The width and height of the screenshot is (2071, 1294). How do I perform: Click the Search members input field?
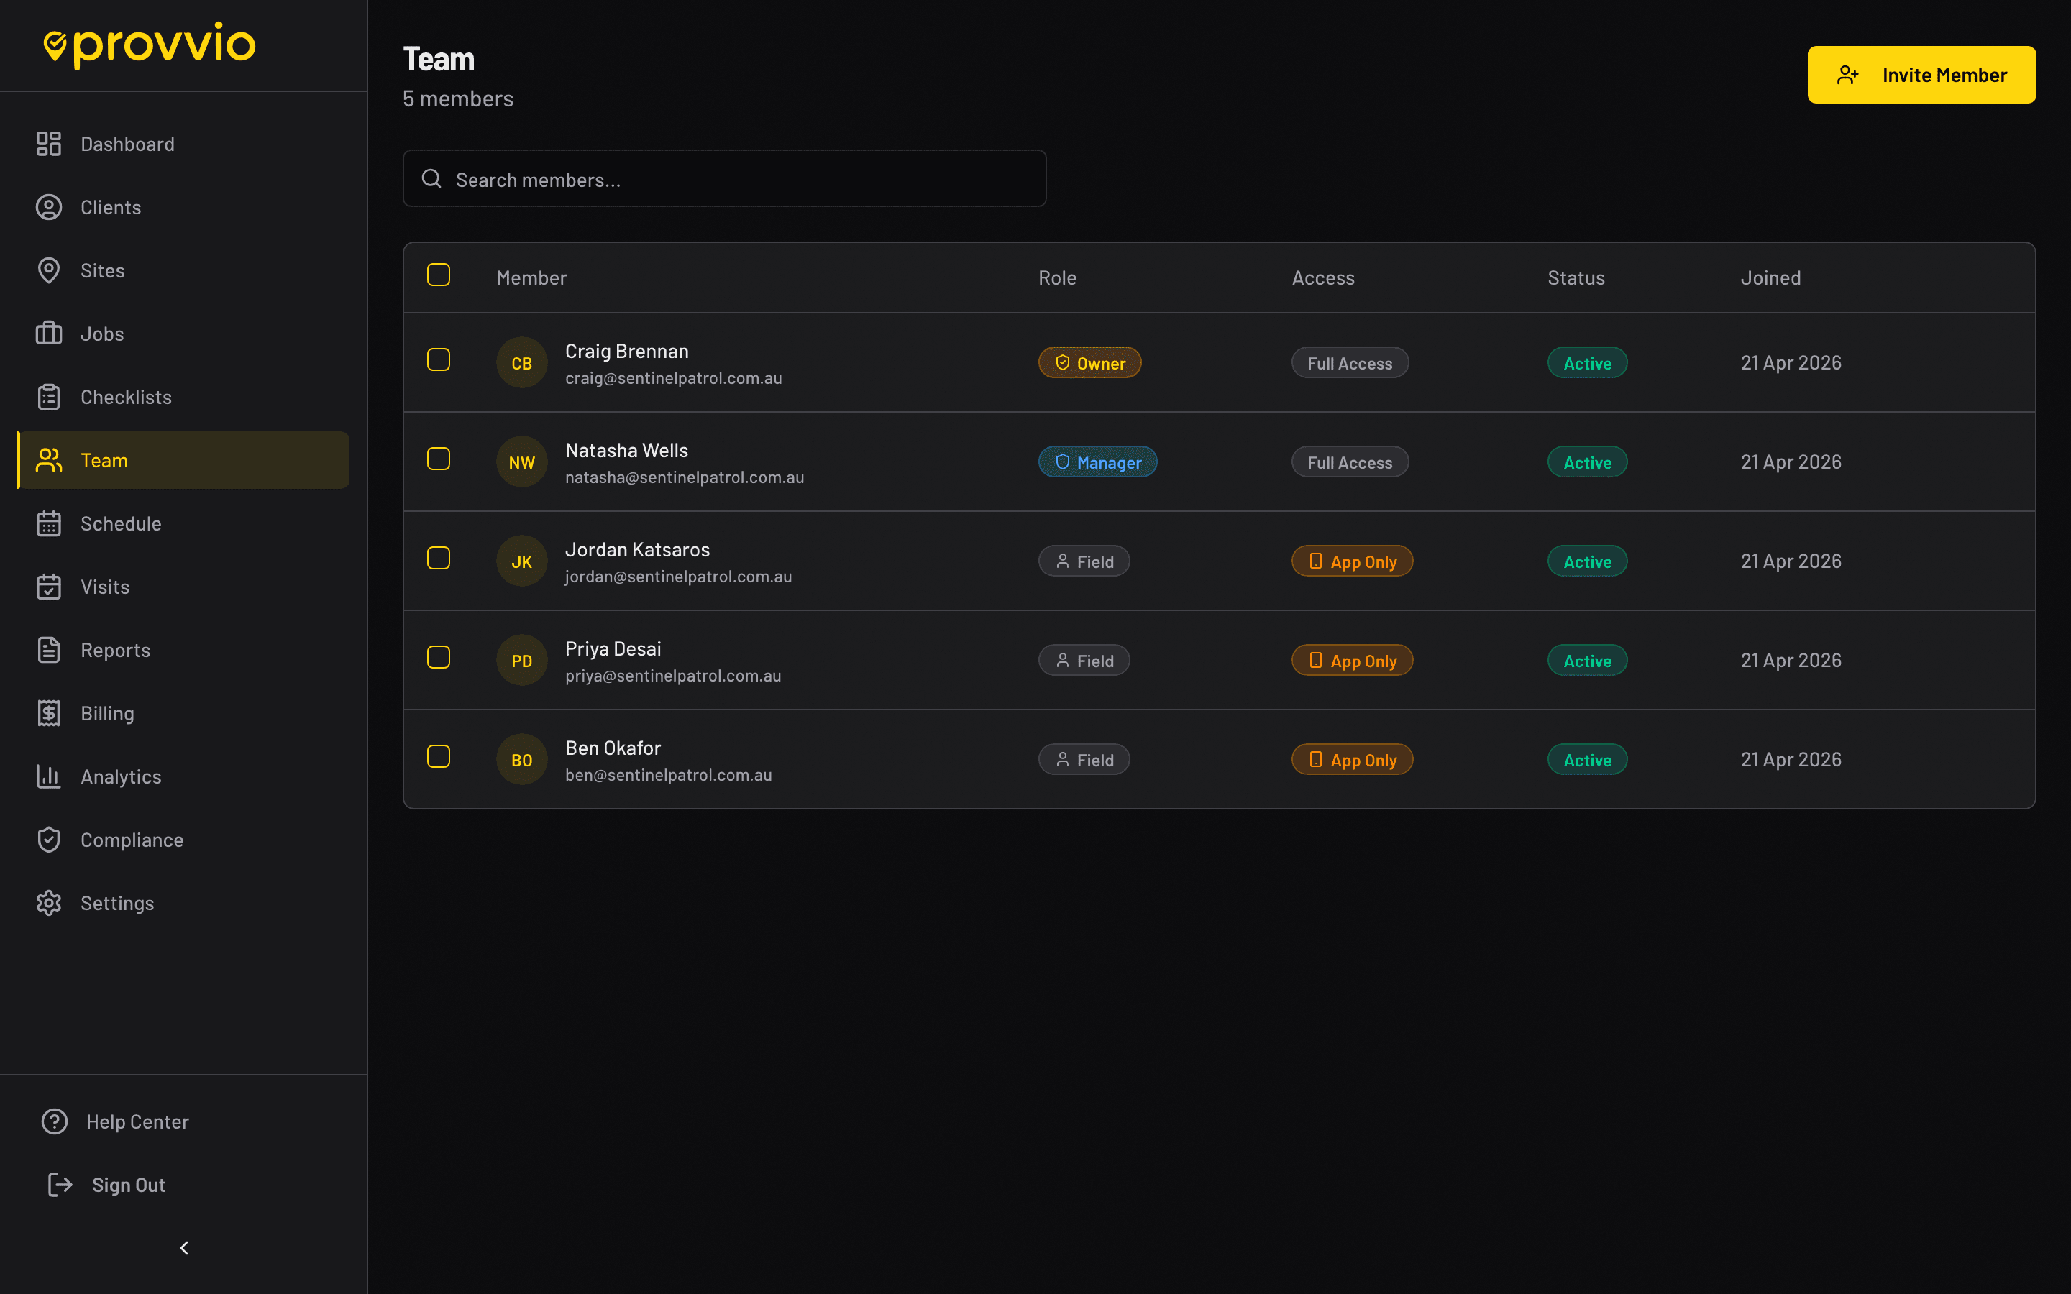coord(724,178)
